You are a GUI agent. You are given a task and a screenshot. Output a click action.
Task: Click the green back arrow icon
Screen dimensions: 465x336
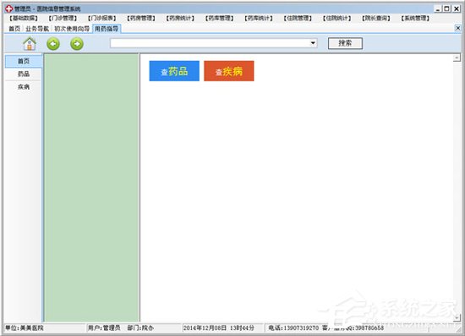click(x=53, y=44)
